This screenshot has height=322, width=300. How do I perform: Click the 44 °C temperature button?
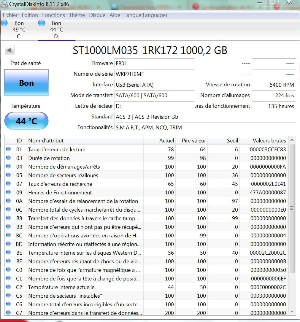[26, 121]
